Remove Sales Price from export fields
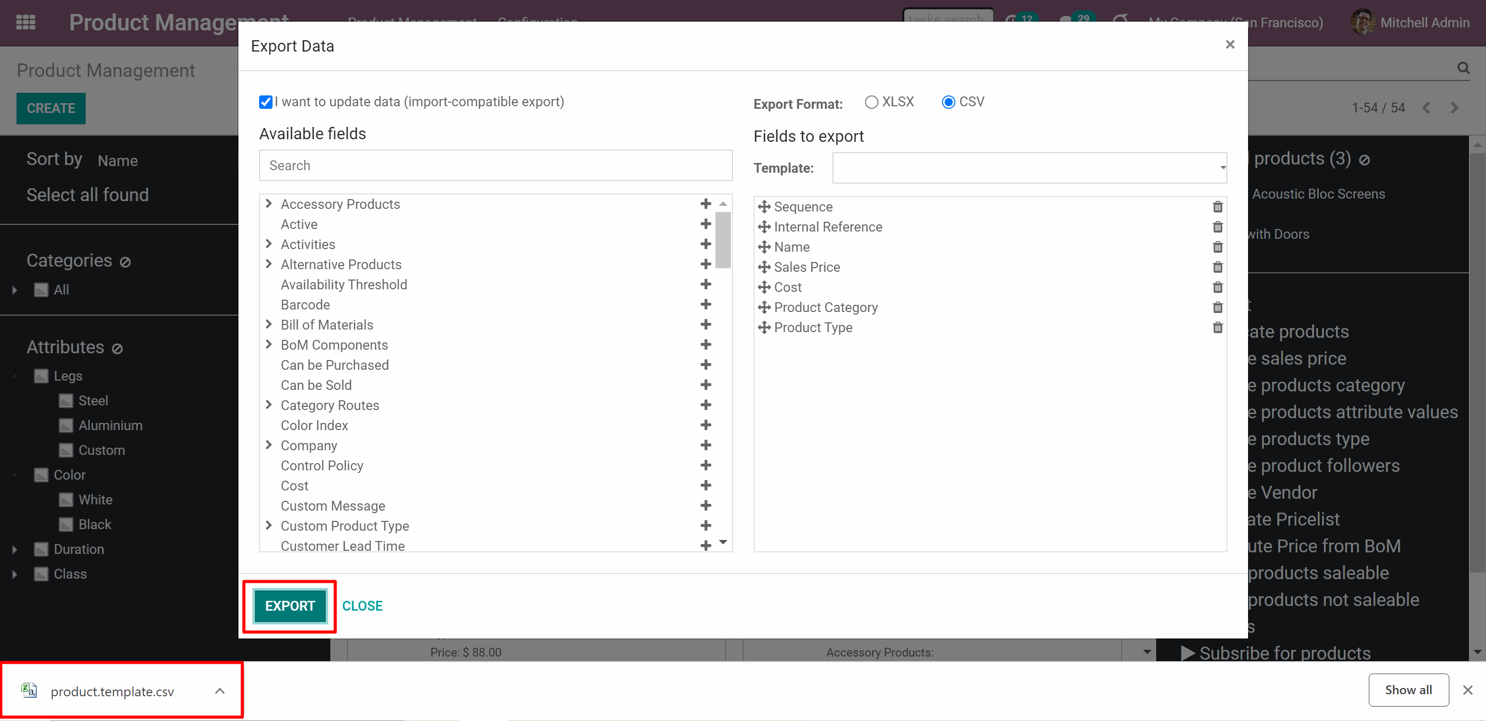Image resolution: width=1486 pixels, height=721 pixels. click(x=1218, y=268)
